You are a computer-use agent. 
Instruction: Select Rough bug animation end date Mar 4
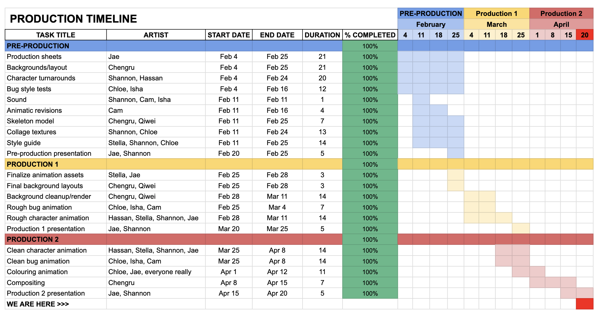click(277, 207)
